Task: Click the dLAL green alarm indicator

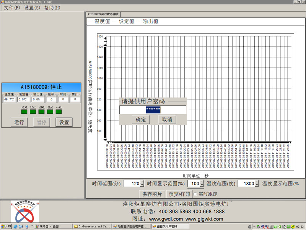Action: 50,112
